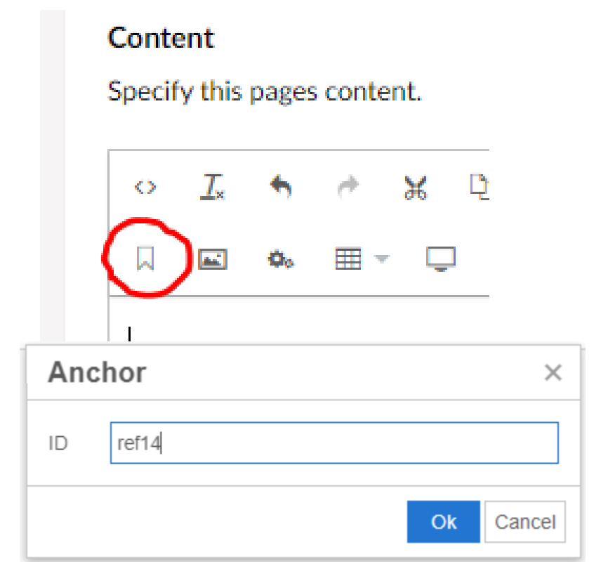Open the macro gears icon
608x569 pixels.
(x=281, y=259)
